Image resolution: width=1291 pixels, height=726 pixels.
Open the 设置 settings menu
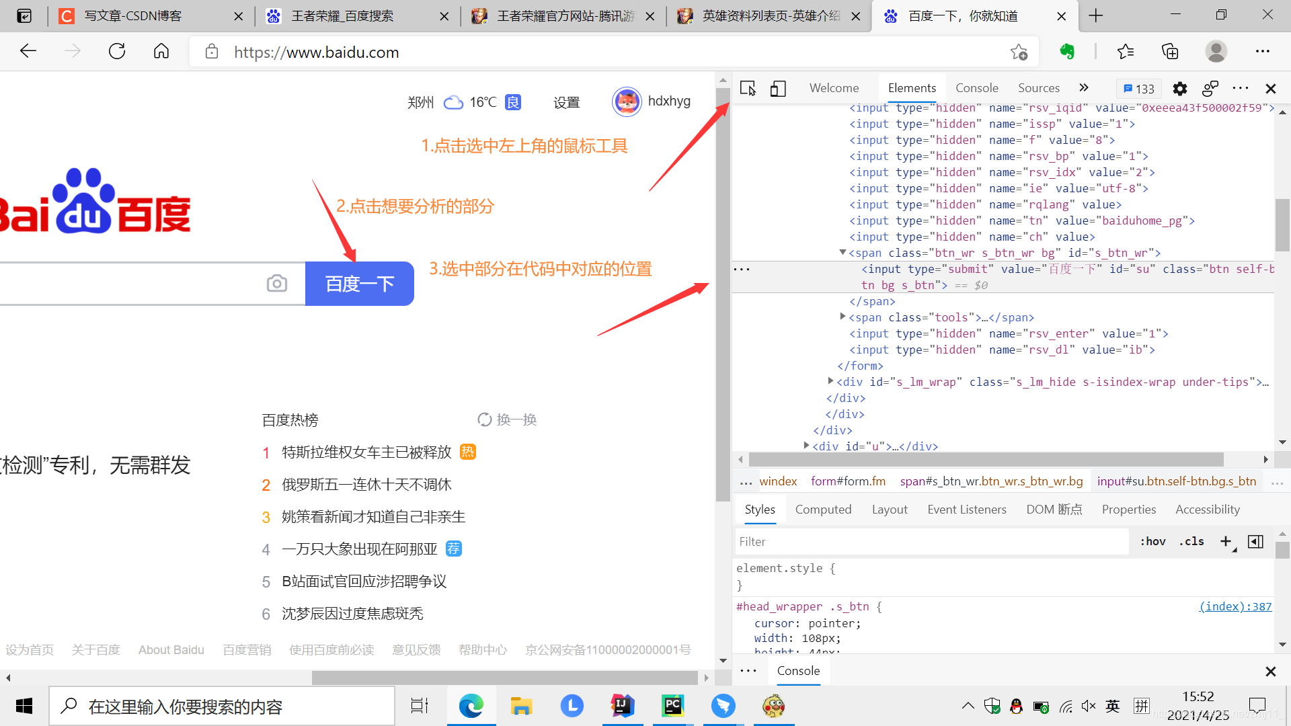point(566,102)
